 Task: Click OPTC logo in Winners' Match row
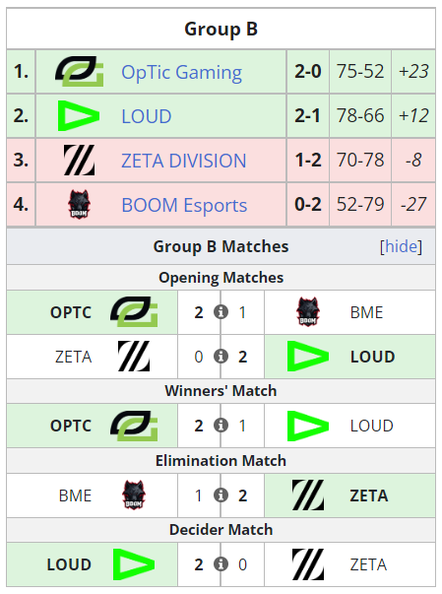(x=134, y=426)
